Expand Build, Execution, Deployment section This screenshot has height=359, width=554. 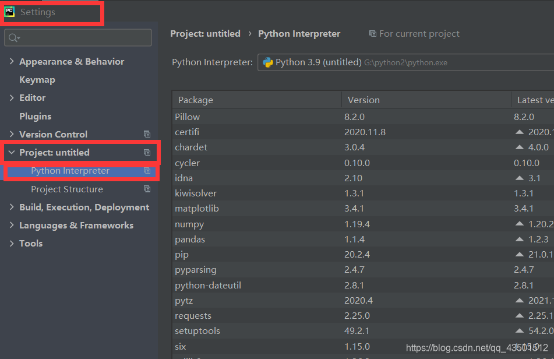coord(12,207)
